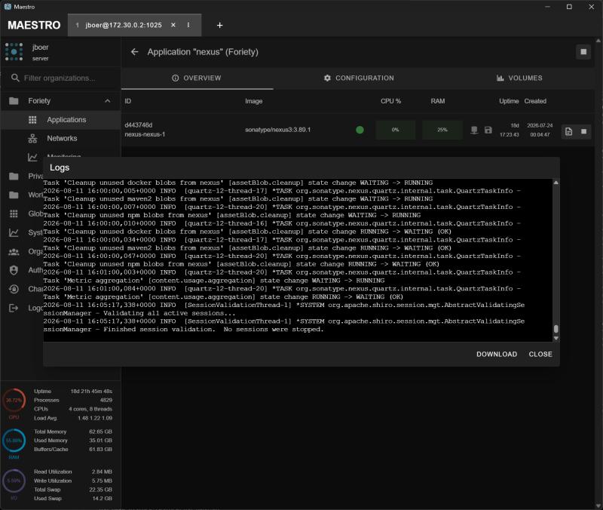Click the "Application "nexus" (Foriety)" heading
The height and width of the screenshot is (510, 603).
coord(203,52)
